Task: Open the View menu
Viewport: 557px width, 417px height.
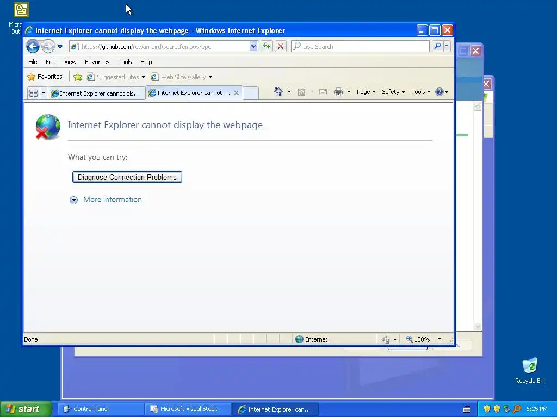Action: click(x=70, y=62)
